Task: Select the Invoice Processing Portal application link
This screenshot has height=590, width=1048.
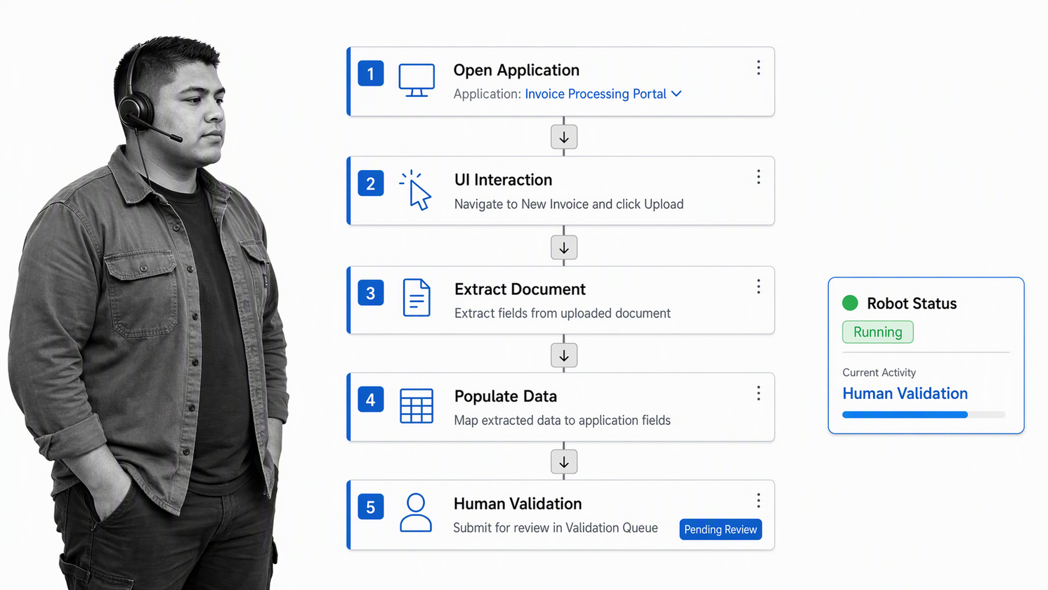Action: [x=596, y=93]
